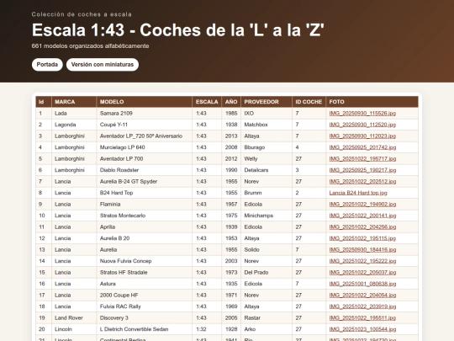Image resolution: width=454 pixels, height=341 pixels.
Task: Select the Astura model cell
Action: (x=145, y=284)
